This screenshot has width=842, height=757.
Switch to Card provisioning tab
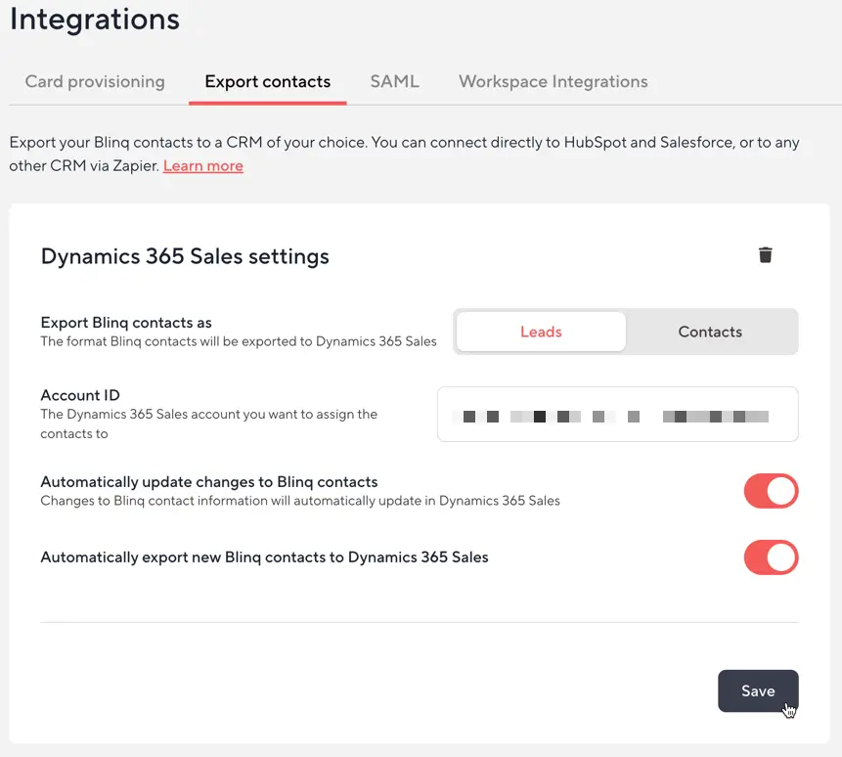point(95,81)
